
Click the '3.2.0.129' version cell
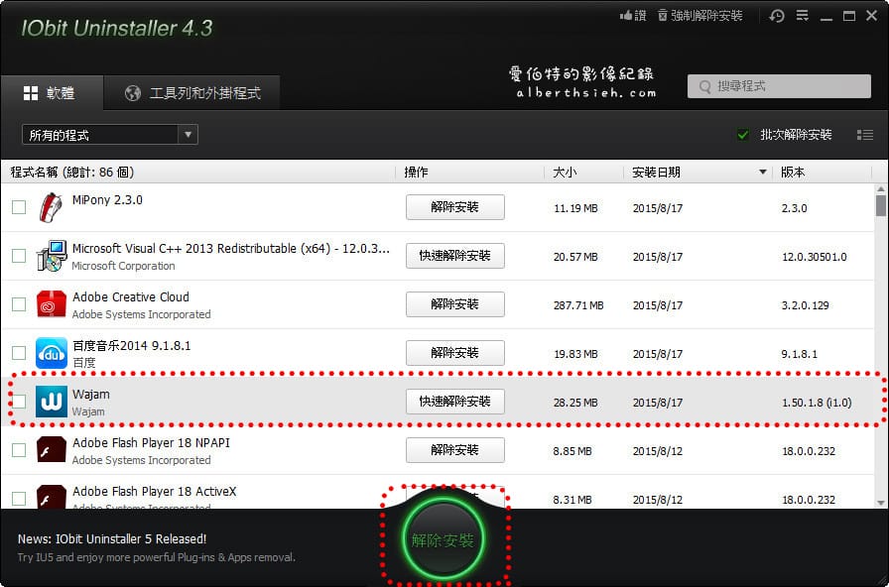coord(805,305)
